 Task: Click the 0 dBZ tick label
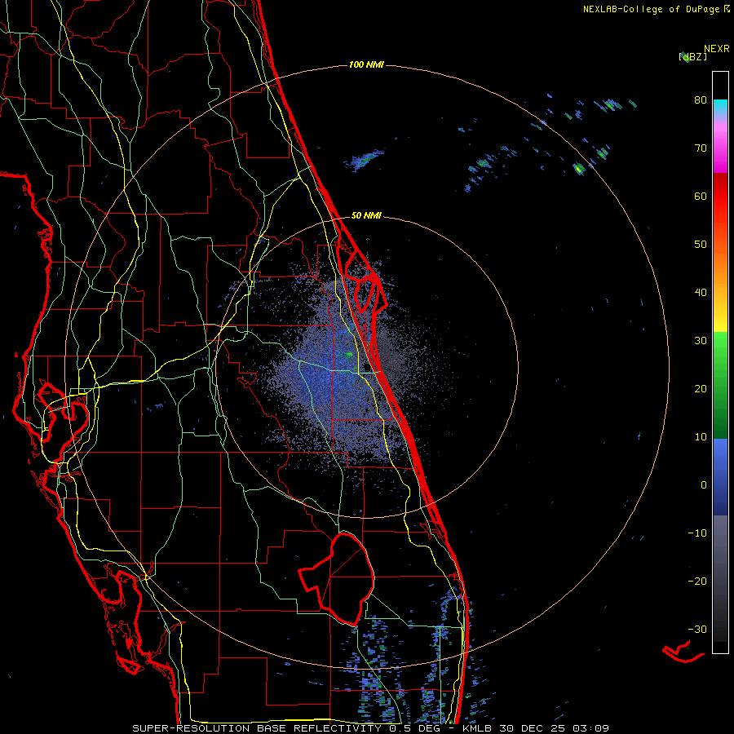pyautogui.click(x=704, y=485)
